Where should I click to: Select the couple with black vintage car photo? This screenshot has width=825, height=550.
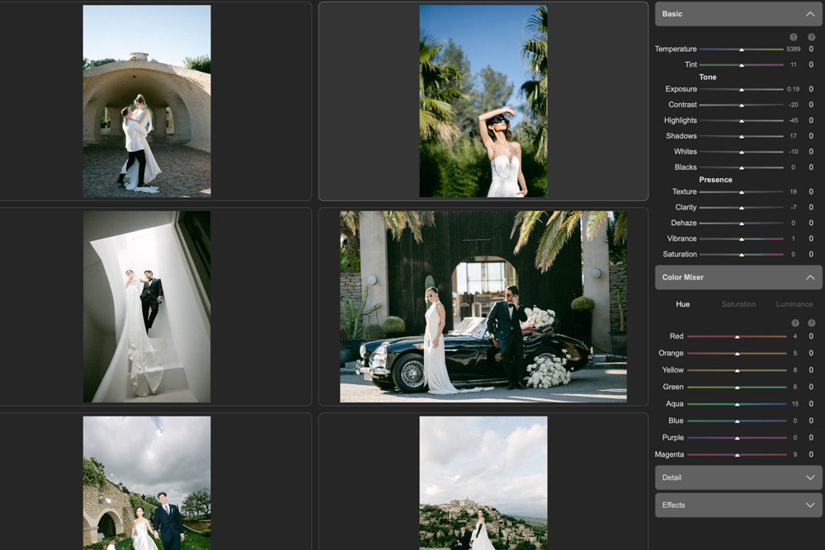(x=483, y=307)
